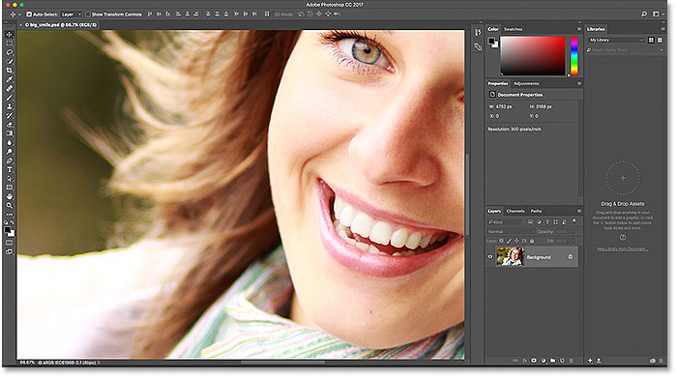Select the Blur tool
Viewport: 677px width, 379px height.
click(10, 142)
